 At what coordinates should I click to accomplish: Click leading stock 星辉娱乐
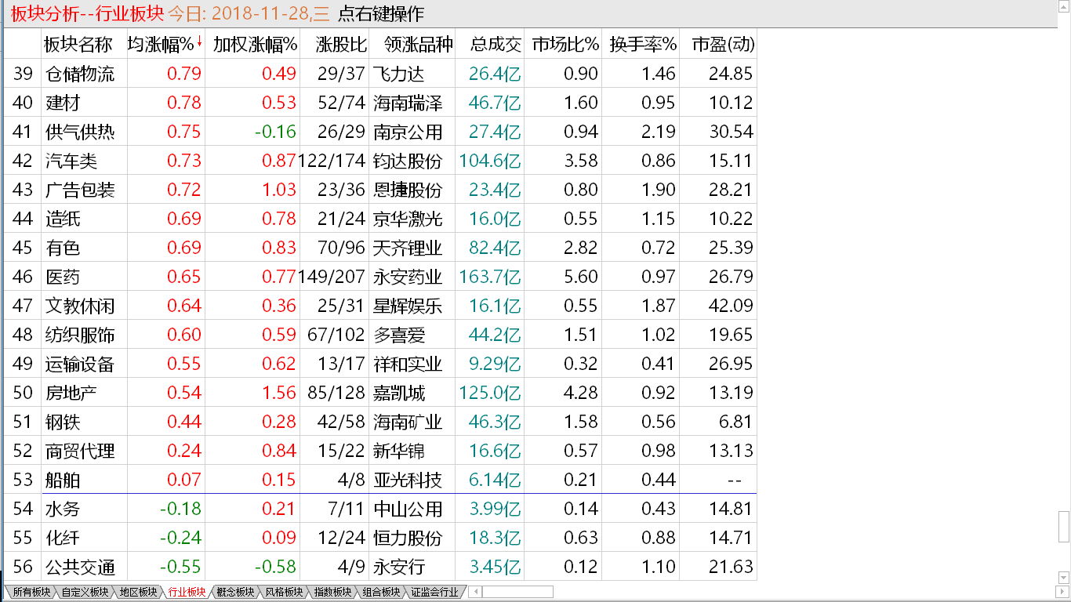408,306
